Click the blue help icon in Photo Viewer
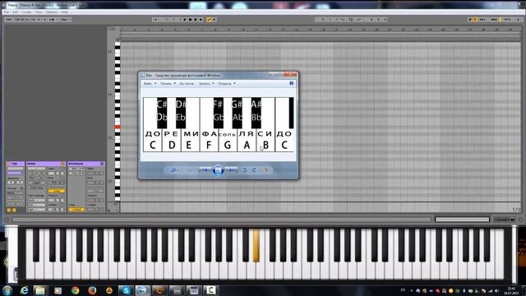 click(292, 83)
